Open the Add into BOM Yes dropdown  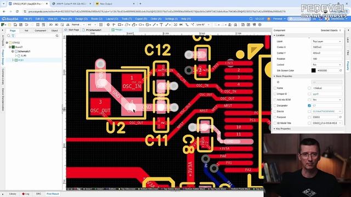(x=327, y=100)
